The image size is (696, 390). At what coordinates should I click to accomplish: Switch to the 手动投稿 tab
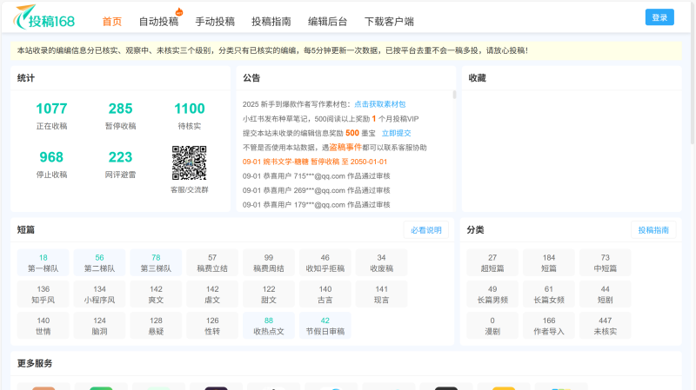(x=214, y=22)
